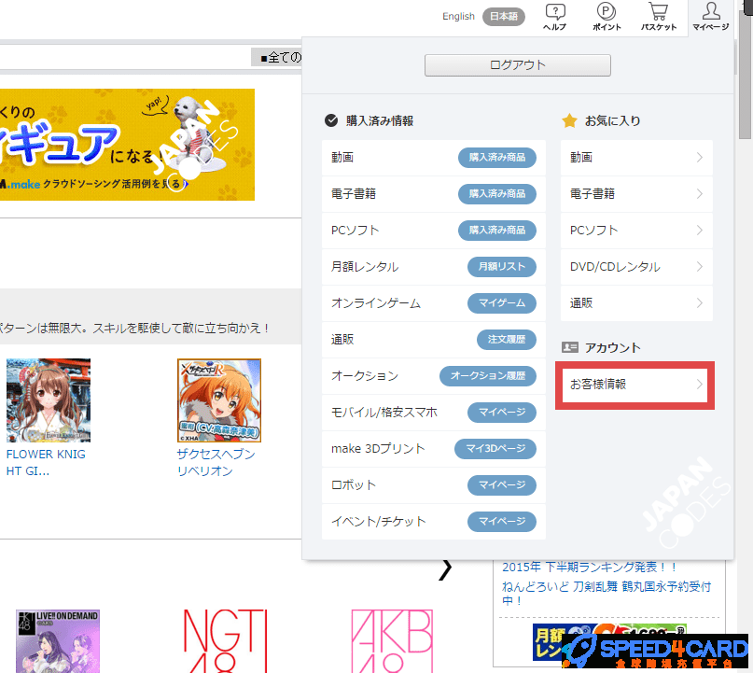This screenshot has height=673, width=753.
Task: Open 購入済み商品 for 電子書籍
Action: coord(496,194)
